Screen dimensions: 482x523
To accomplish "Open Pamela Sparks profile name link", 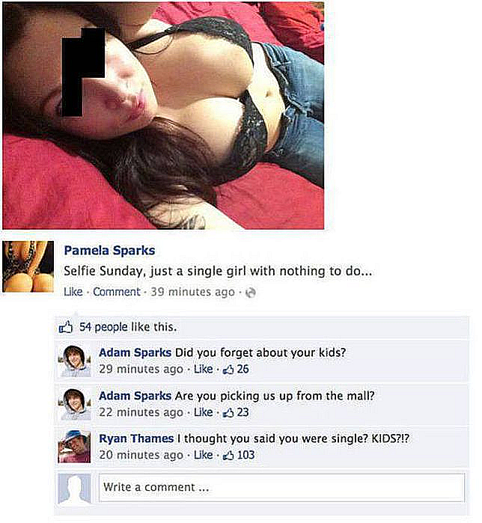I will click(x=109, y=251).
